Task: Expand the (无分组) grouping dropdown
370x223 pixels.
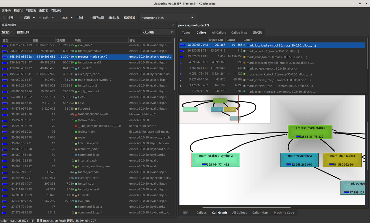Action: click(158, 32)
